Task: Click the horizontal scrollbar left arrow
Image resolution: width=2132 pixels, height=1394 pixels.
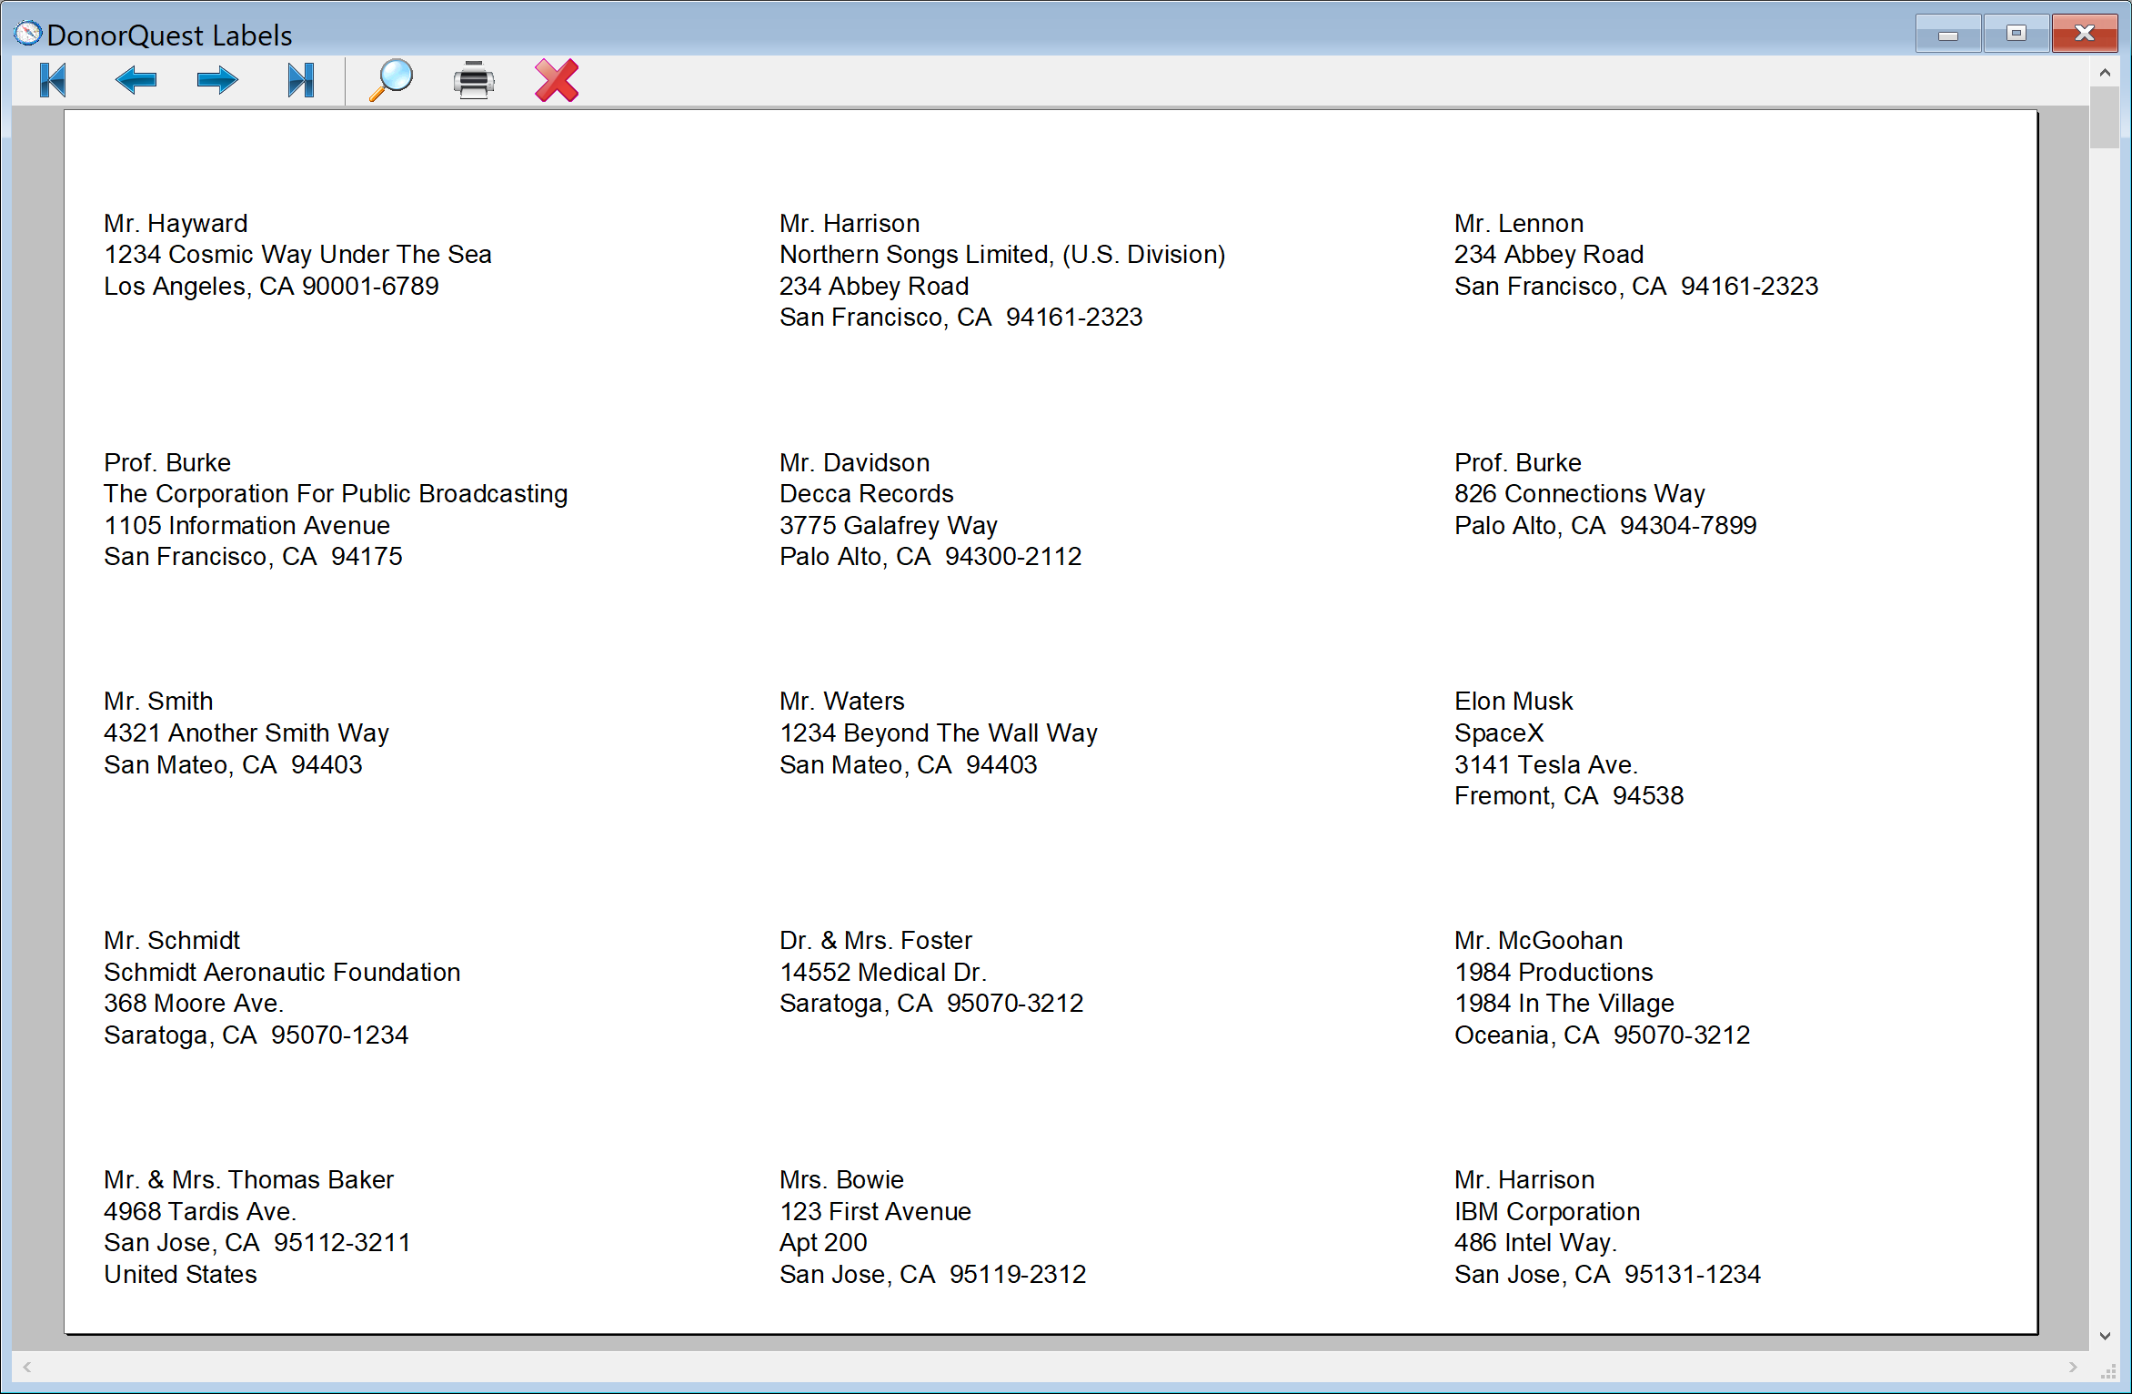Action: (27, 1367)
